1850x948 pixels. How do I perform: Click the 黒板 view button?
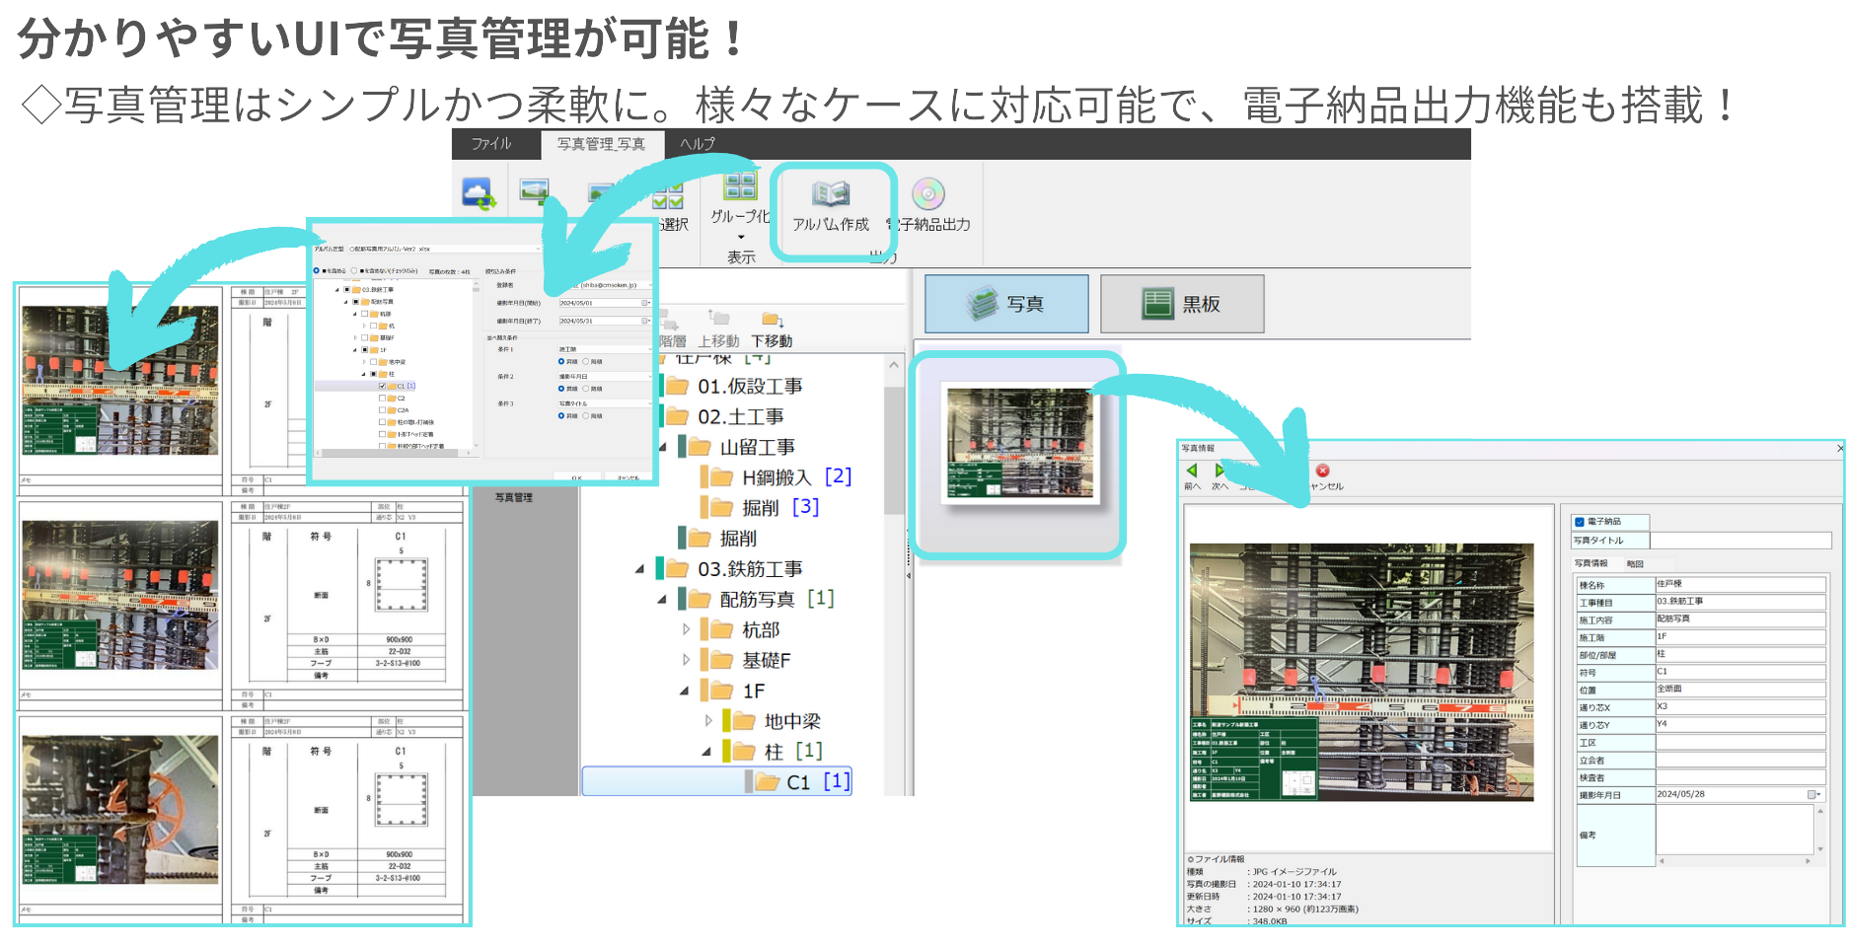1182,304
